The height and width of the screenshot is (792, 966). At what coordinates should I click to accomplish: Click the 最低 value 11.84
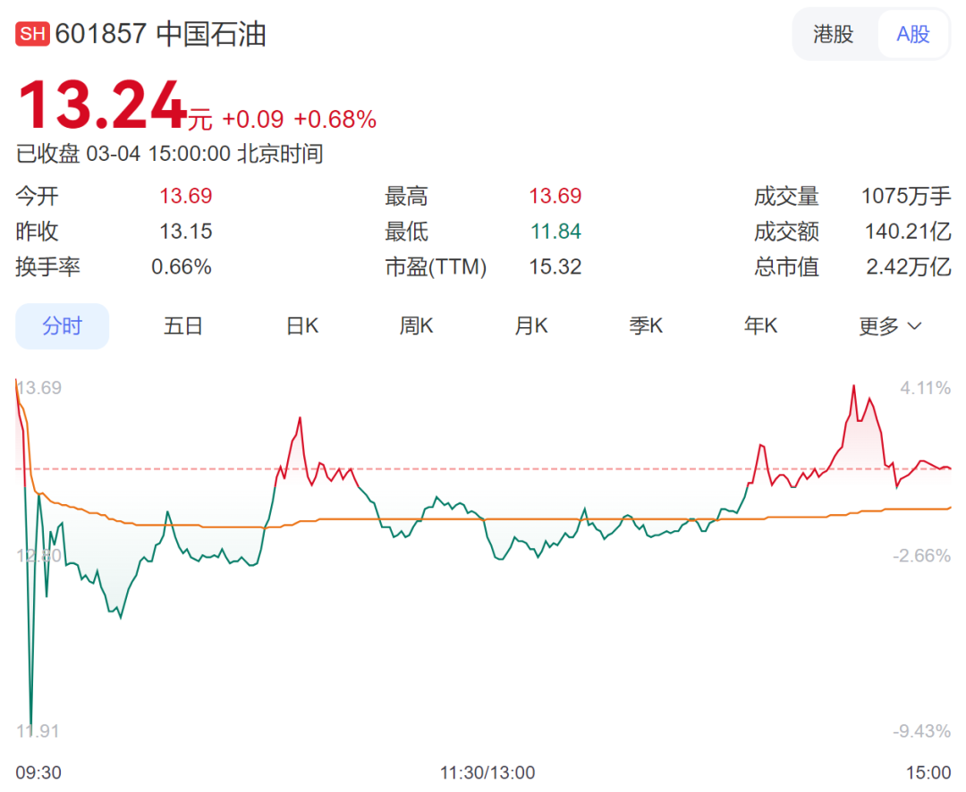coord(555,232)
